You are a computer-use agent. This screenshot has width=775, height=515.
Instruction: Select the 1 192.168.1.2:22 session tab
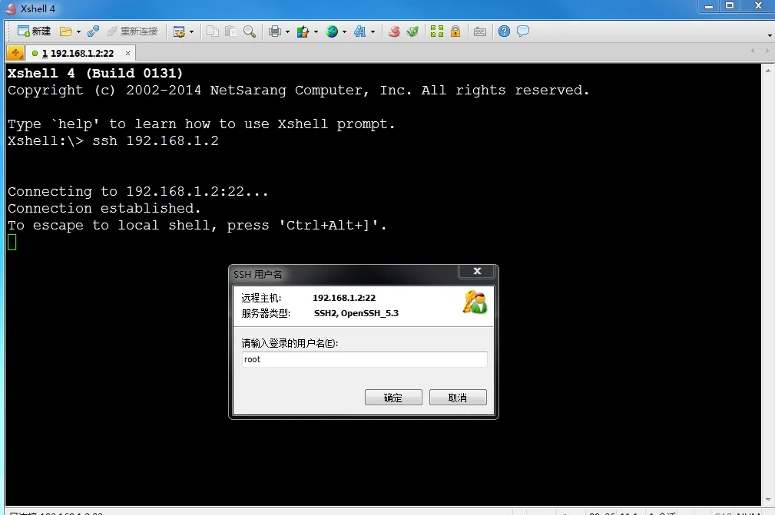tap(78, 53)
